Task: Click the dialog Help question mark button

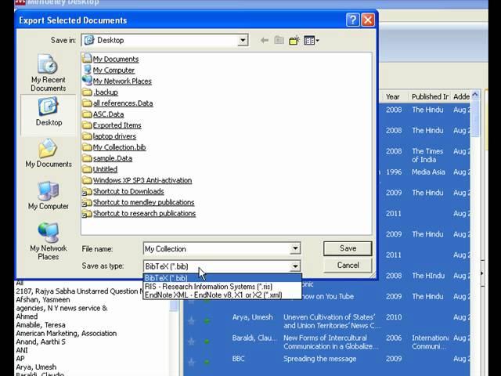Action: pos(353,20)
